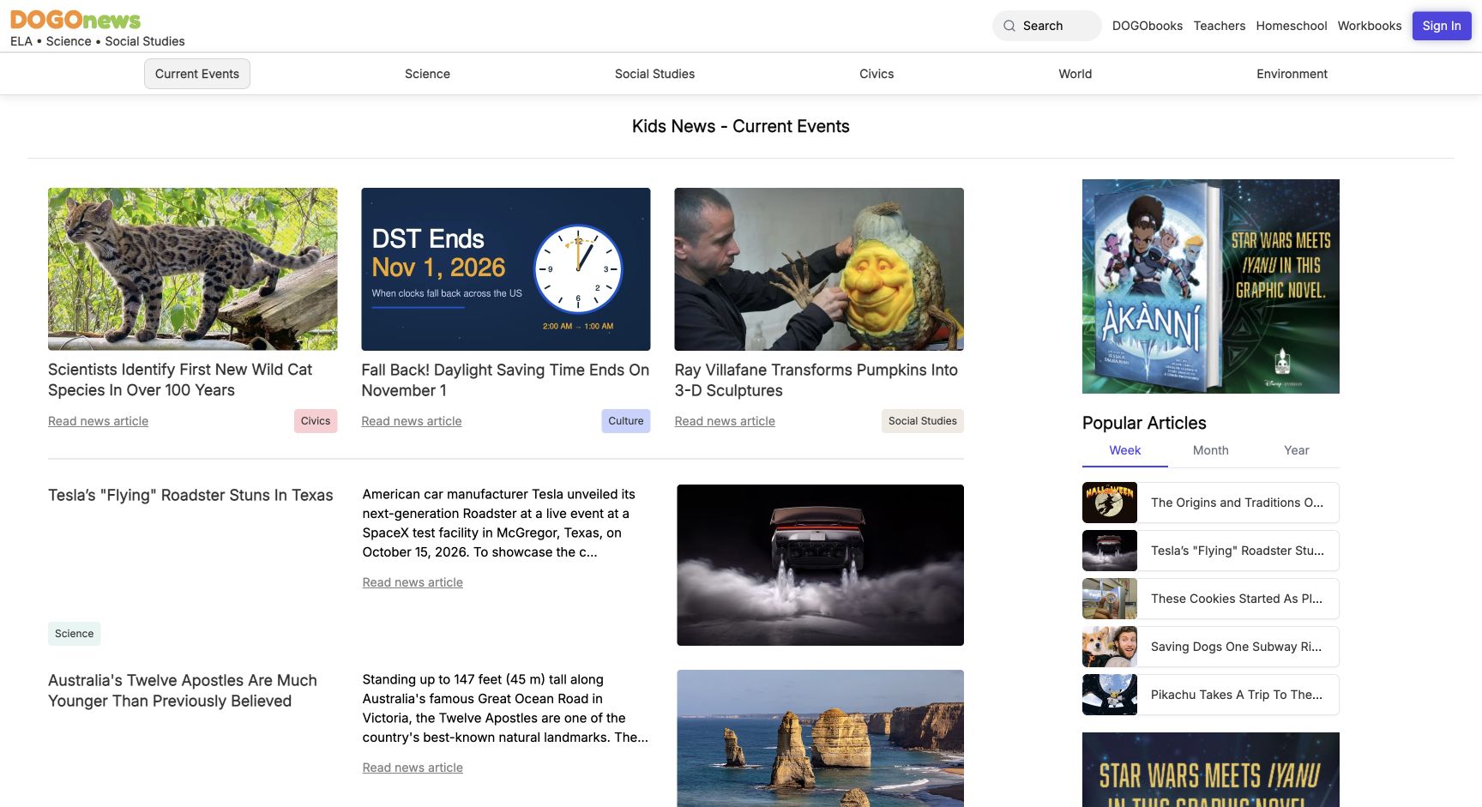Click the Sign In button
This screenshot has width=1482, height=807.
[1442, 26]
